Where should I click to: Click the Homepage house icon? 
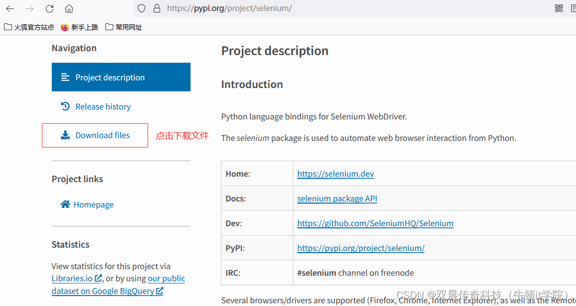(65, 204)
